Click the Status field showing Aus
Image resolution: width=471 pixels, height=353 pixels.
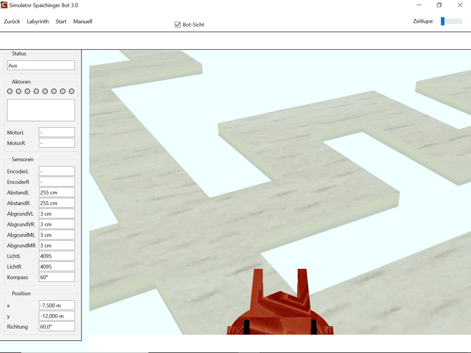pyautogui.click(x=41, y=65)
